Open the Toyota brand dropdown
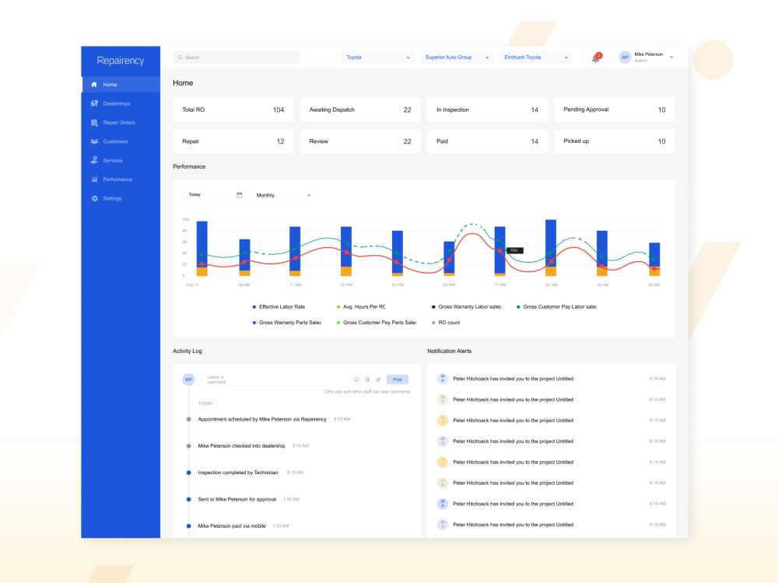The height and width of the screenshot is (583, 778). point(377,58)
